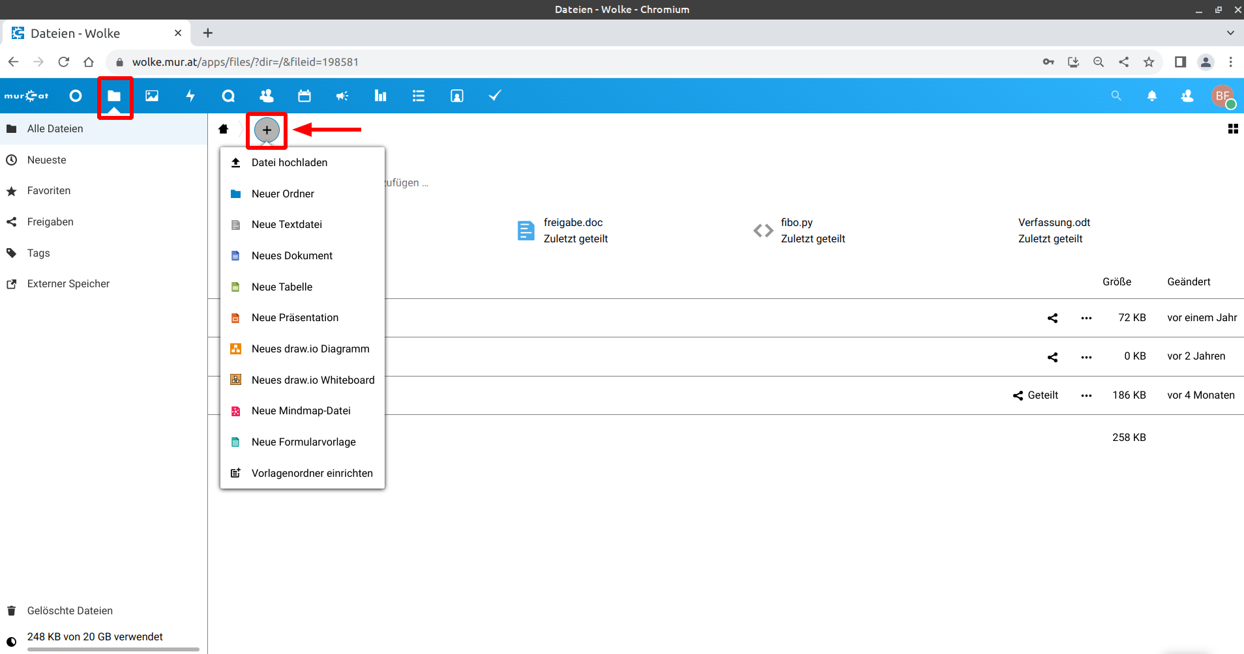
Task: Open actions menu for the 72 KB file
Action: (1086, 318)
